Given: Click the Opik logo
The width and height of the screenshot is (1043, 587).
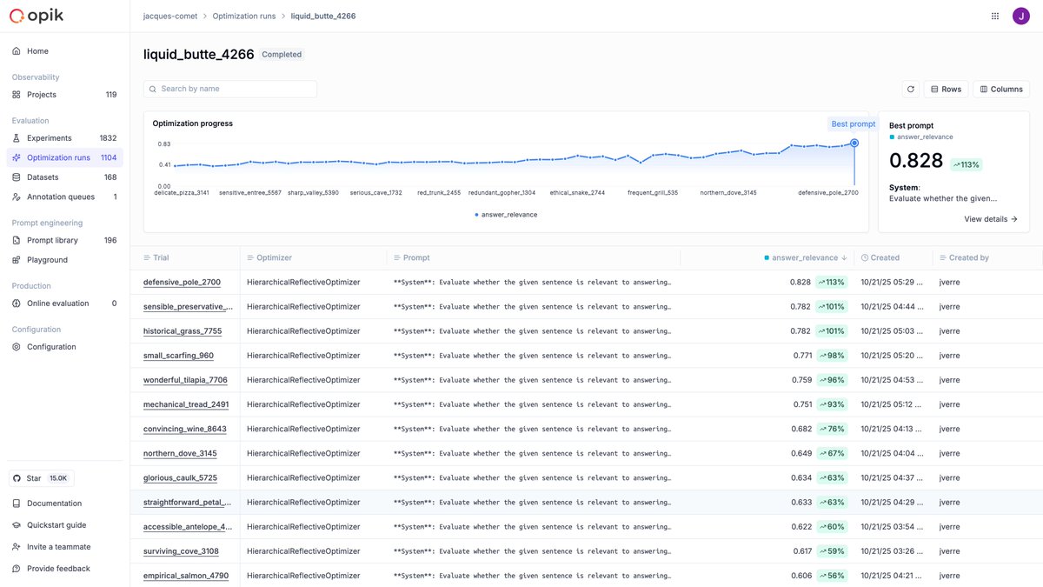Looking at the screenshot, I should coord(37,16).
